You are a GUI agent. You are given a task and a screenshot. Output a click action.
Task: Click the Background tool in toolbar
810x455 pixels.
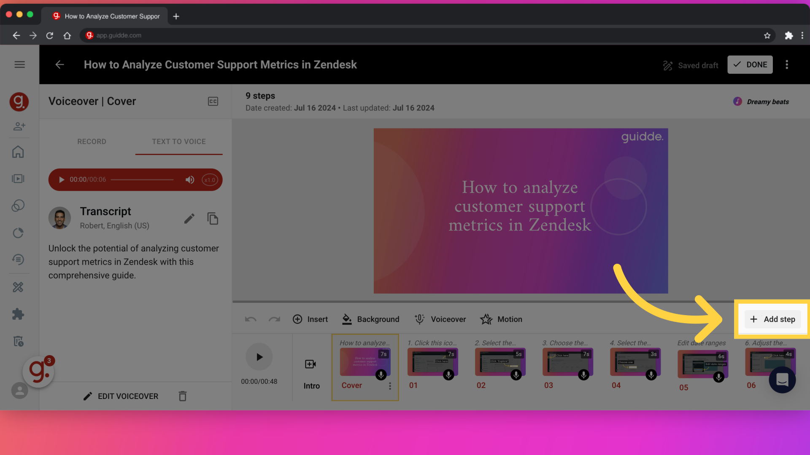click(371, 319)
